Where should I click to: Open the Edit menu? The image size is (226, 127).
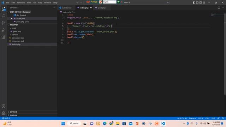coord(13,2)
